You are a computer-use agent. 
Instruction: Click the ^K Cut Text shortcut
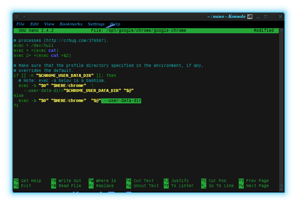(140, 181)
